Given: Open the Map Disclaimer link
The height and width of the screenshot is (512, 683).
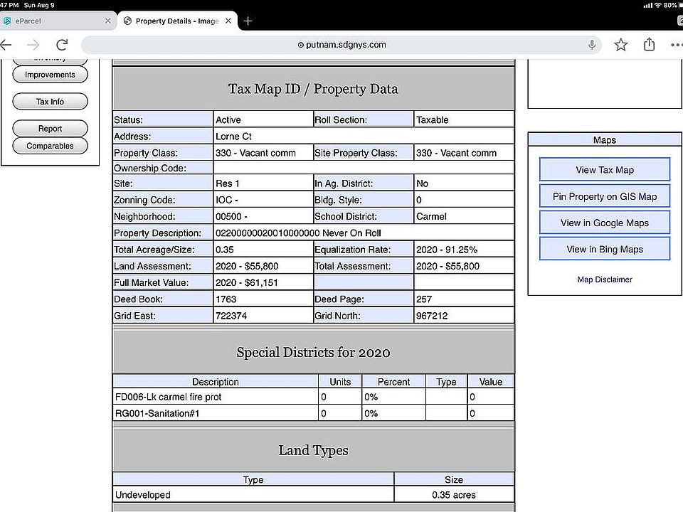Looking at the screenshot, I should [605, 279].
